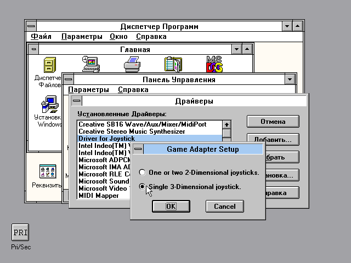The width and height of the screenshot is (351, 263).
Task: Confirm Game Adapter Setup with OK
Action: [x=171, y=206]
